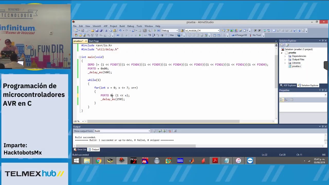
Task: Open Google Chrome from the taskbar
Action: pyautogui.click(x=99, y=161)
